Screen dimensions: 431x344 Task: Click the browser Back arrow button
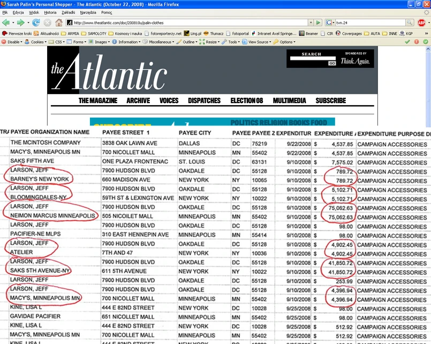6,22
